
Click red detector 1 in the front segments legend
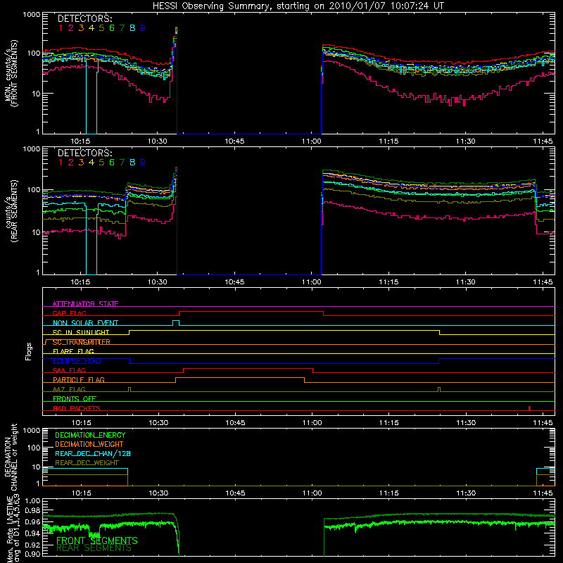click(x=61, y=28)
